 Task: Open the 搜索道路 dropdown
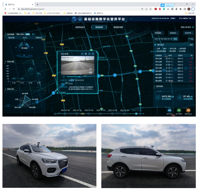[x=159, y=33]
